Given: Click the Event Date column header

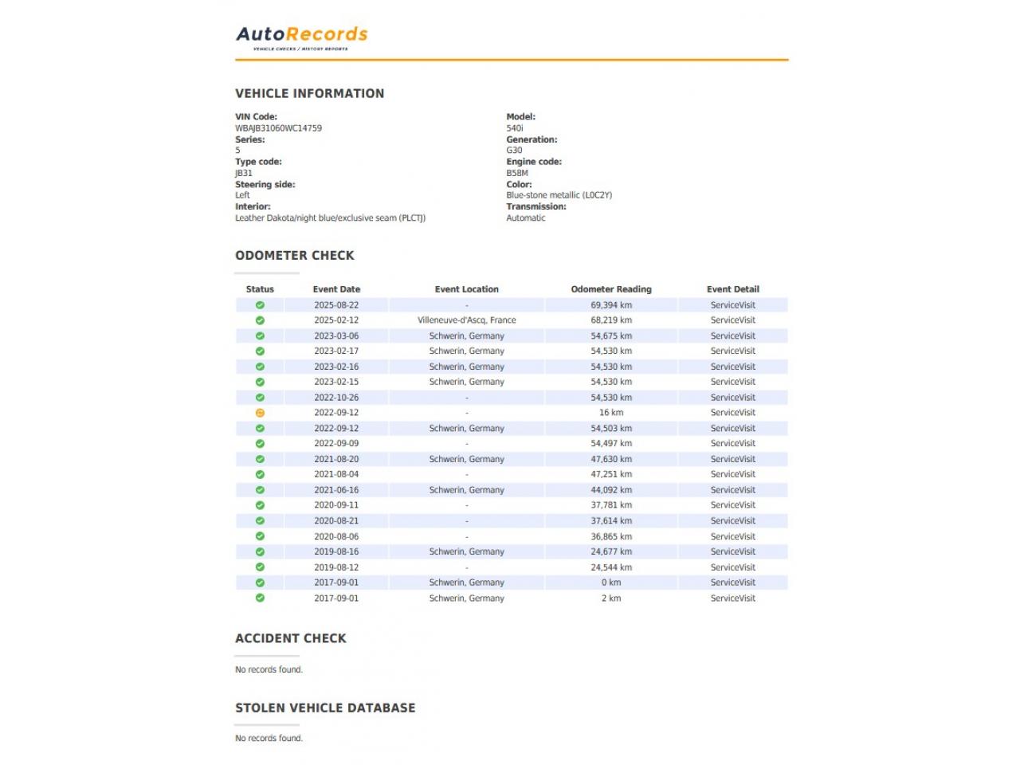Looking at the screenshot, I should [x=336, y=289].
